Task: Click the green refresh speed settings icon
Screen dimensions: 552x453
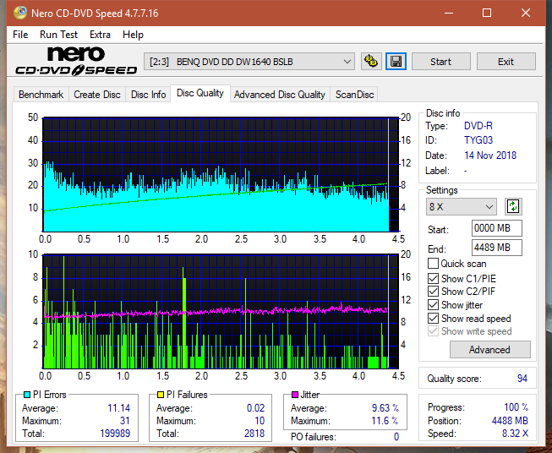Action: pyautogui.click(x=513, y=206)
